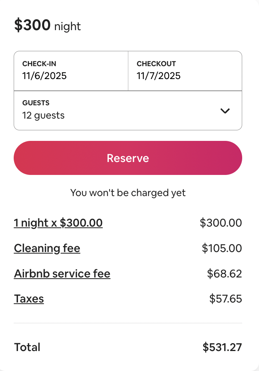259x371 pixels.
Task: Expand the guests chevron arrow
Action: pyautogui.click(x=225, y=111)
